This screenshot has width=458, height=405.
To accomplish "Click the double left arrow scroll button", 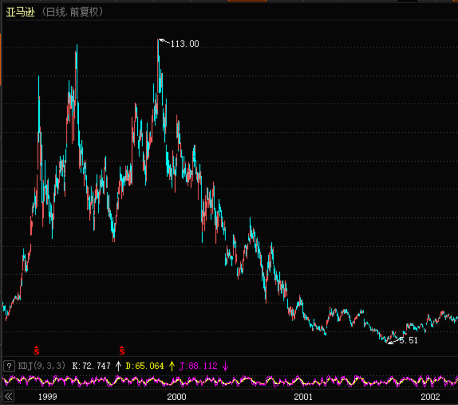I will tap(9, 396).
